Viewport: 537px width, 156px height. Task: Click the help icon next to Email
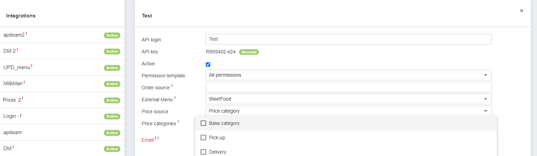[x=158, y=138]
